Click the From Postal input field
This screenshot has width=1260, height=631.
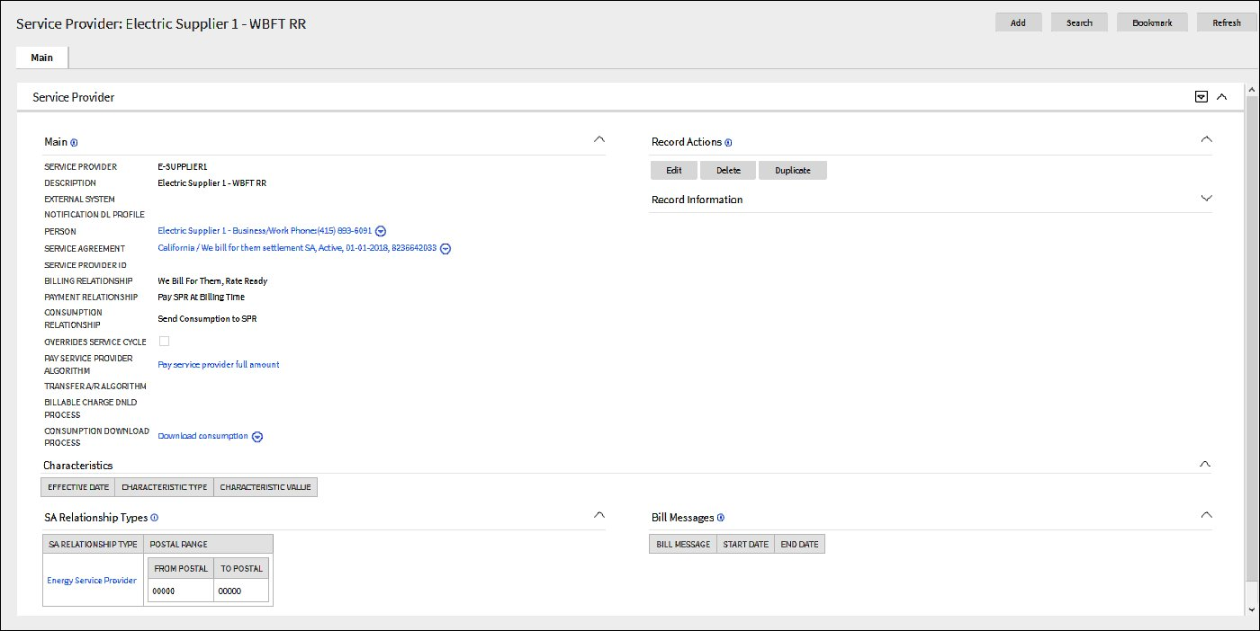180,591
